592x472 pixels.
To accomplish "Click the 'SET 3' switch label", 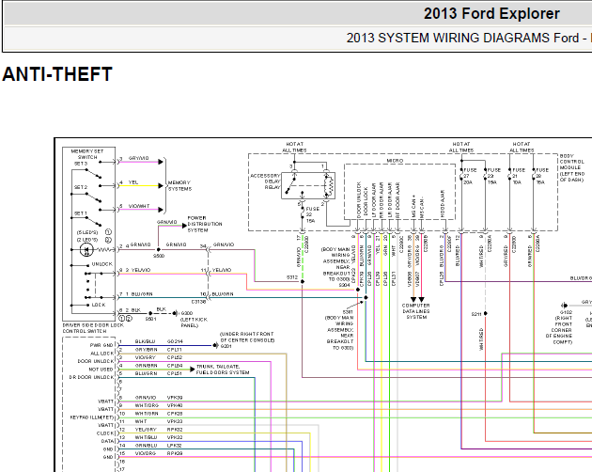I will click(81, 164).
